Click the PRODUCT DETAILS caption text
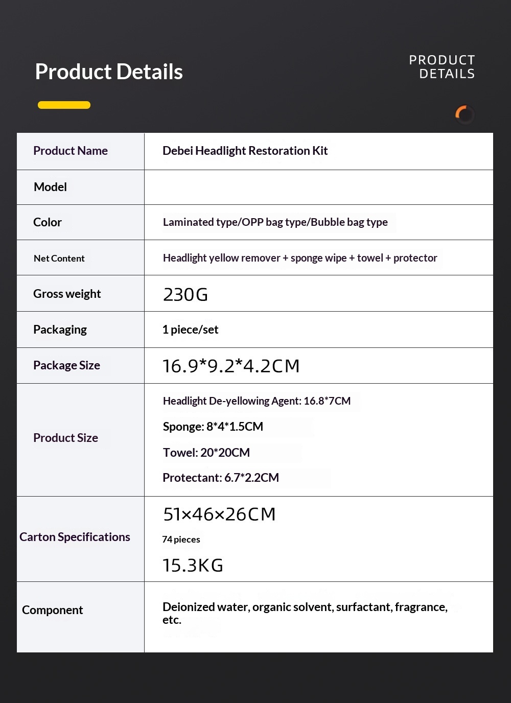511x703 pixels. click(x=442, y=67)
